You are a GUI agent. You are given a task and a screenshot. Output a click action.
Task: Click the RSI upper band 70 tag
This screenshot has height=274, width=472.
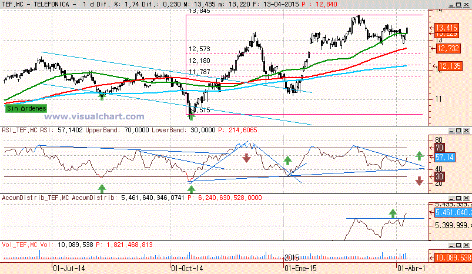coord(439,148)
